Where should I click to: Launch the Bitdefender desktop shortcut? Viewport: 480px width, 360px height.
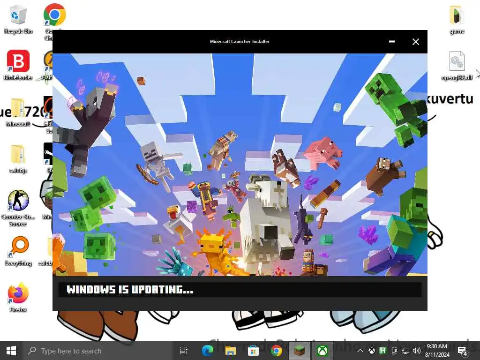click(x=18, y=65)
